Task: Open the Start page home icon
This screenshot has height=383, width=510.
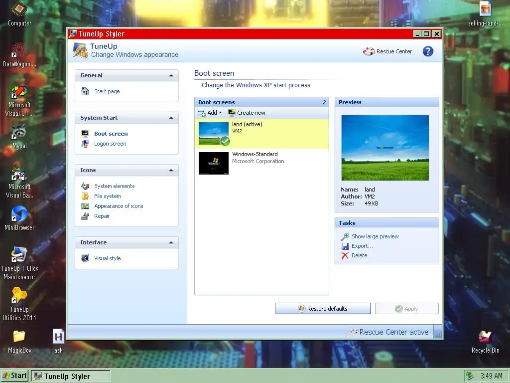Action: (85, 91)
